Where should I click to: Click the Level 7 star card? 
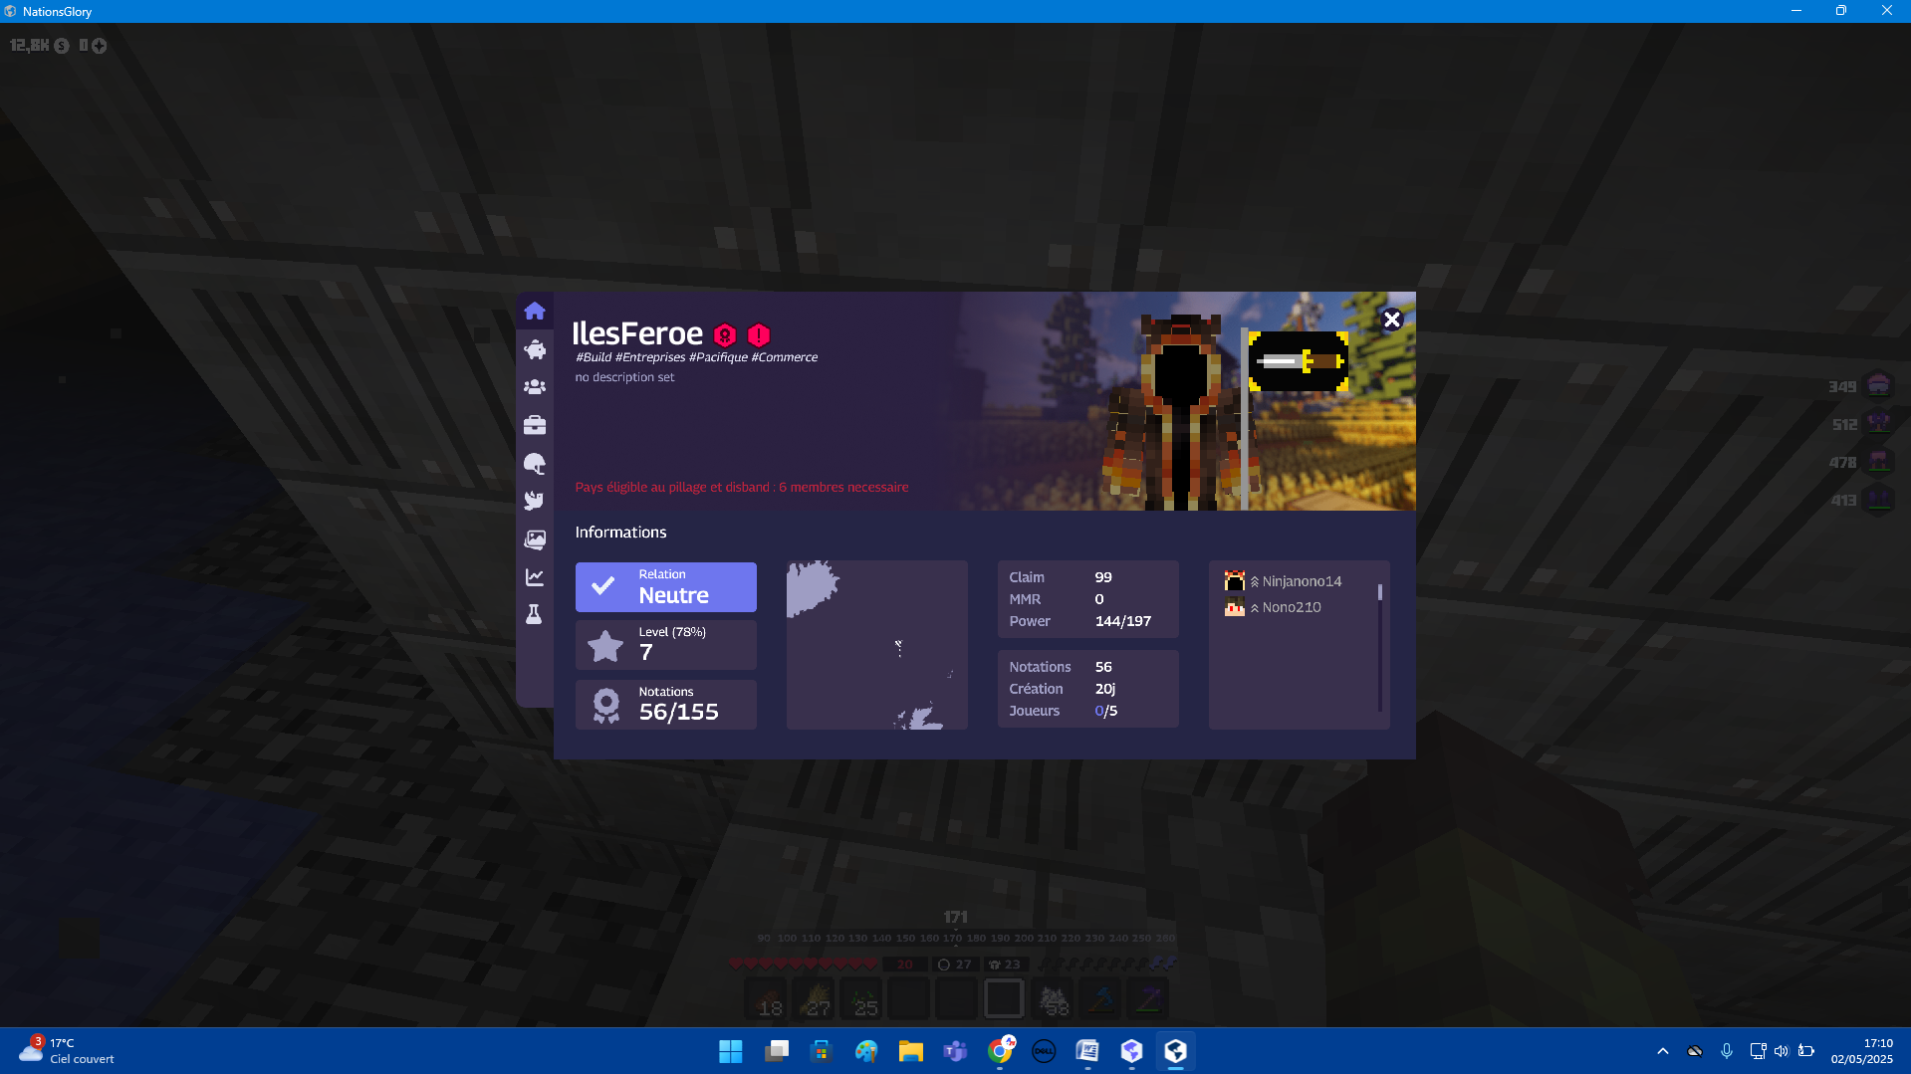tap(666, 645)
